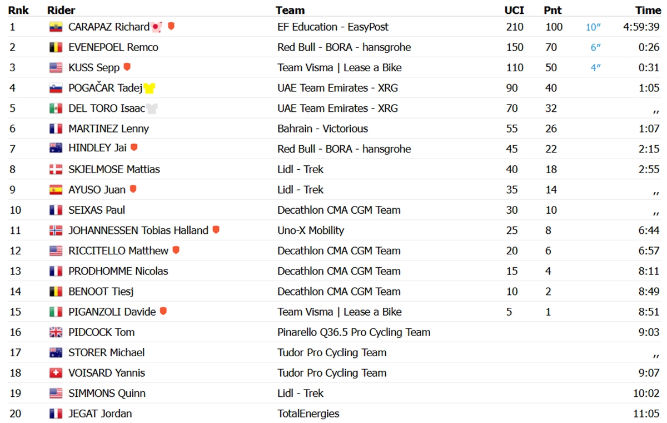Viewport: 667px width, 423px height.
Task: Click the Slovenian flag next to Pogačar
Action: 56,88
